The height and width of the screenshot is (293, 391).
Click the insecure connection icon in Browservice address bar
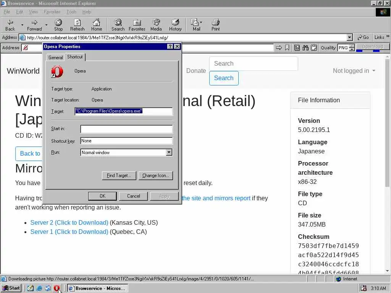(26, 48)
